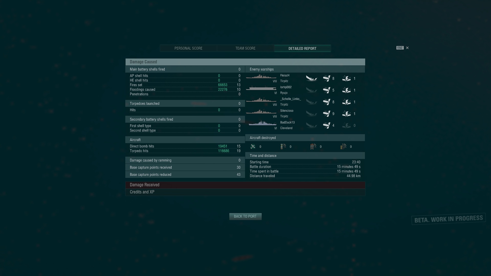The height and width of the screenshot is (276, 491).
Task: Click the ESC key hint label
Action: point(400,48)
